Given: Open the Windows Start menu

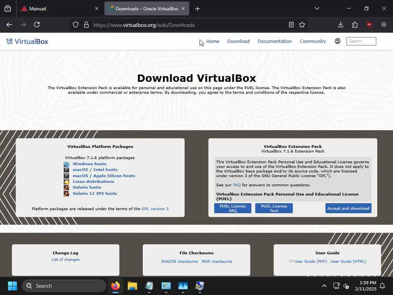Looking at the screenshot, I should click(12, 286).
